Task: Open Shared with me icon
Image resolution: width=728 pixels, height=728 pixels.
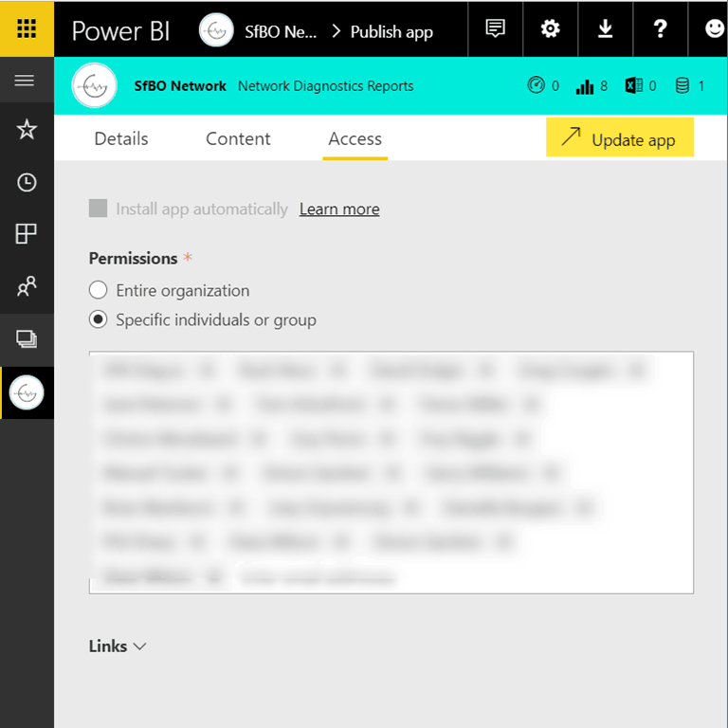Action: pyautogui.click(x=27, y=286)
